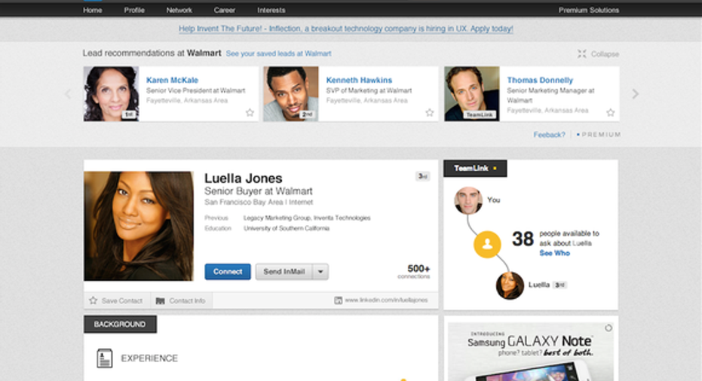Click the Contact Info card icon
This screenshot has height=381, width=702.
pyautogui.click(x=161, y=301)
